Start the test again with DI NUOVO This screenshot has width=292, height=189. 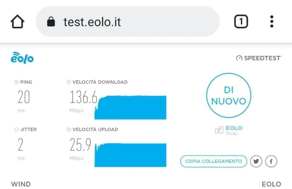229,95
